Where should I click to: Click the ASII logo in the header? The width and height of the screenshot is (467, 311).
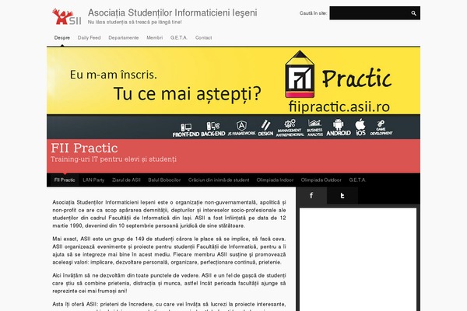66,16
